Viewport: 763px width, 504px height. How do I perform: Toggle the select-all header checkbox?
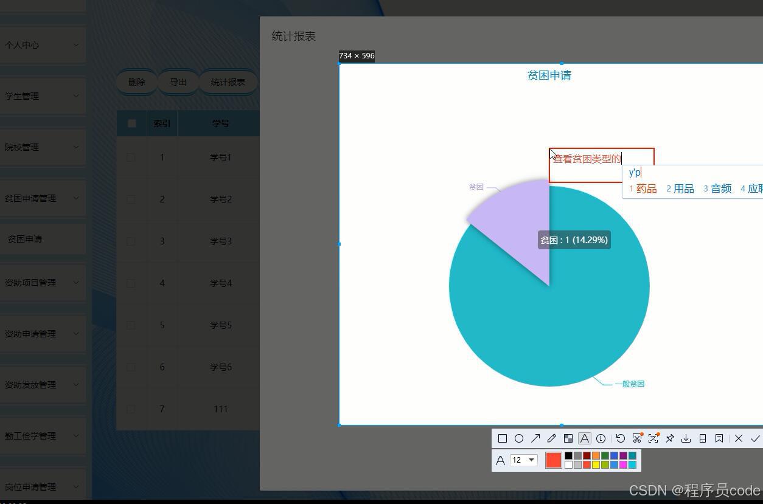131,123
